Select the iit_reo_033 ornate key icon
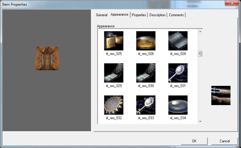The height and width of the screenshot is (148, 241). pos(146,105)
